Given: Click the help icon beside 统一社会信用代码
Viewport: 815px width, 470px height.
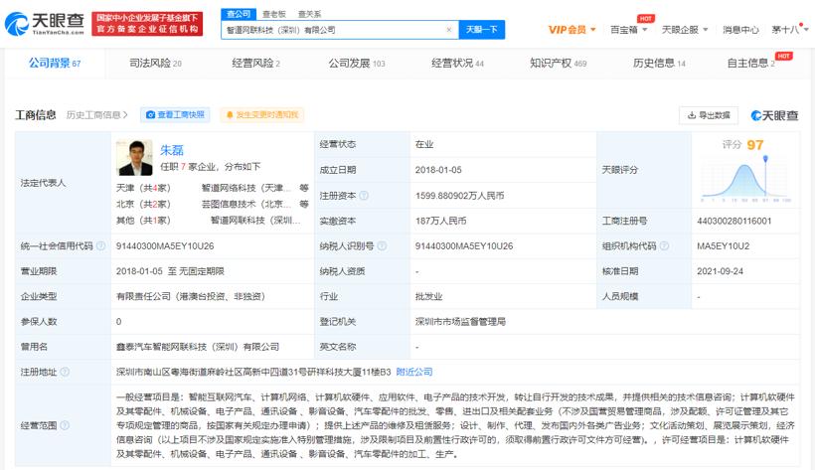Looking at the screenshot, I should 99,246.
